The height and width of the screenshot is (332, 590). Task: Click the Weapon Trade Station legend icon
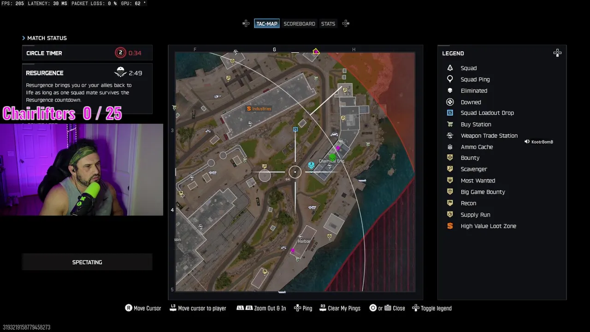click(x=450, y=136)
